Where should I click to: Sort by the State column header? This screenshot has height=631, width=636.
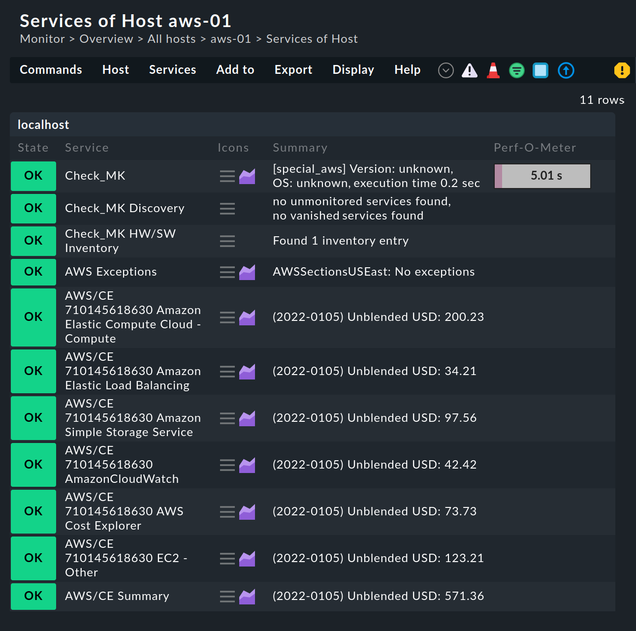tap(33, 148)
